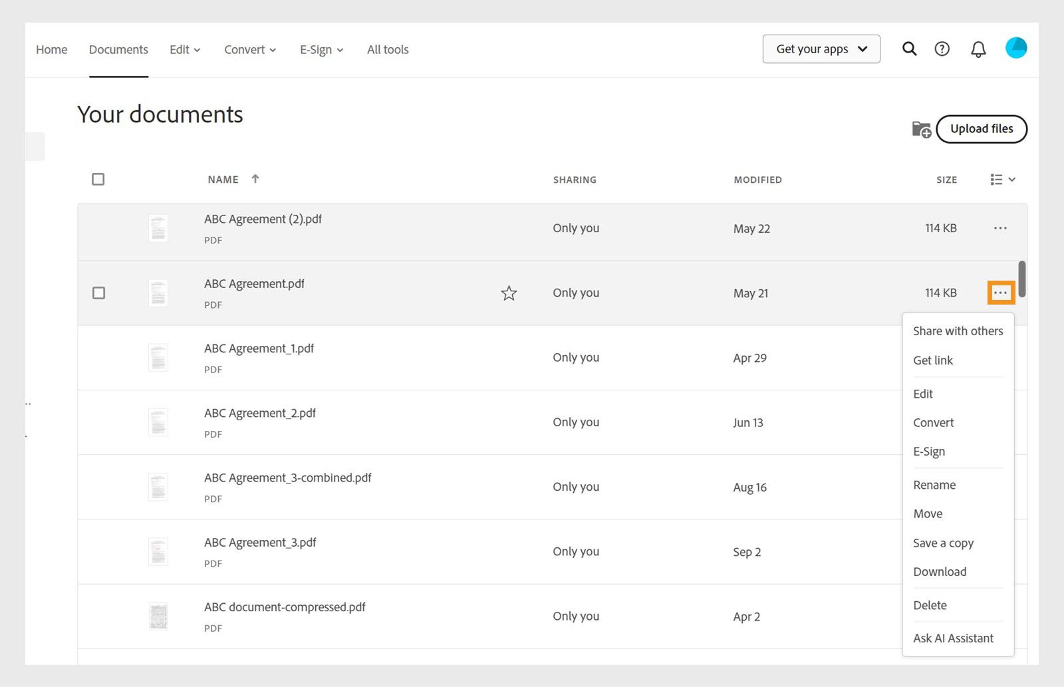Star the ABC Agreement.pdf file
Screen dimensions: 1064x687
509,293
